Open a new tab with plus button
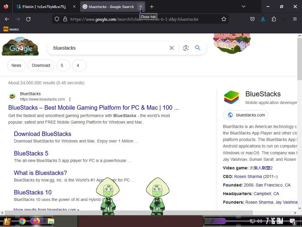Viewport: 302px width, 227px height. pos(152,7)
